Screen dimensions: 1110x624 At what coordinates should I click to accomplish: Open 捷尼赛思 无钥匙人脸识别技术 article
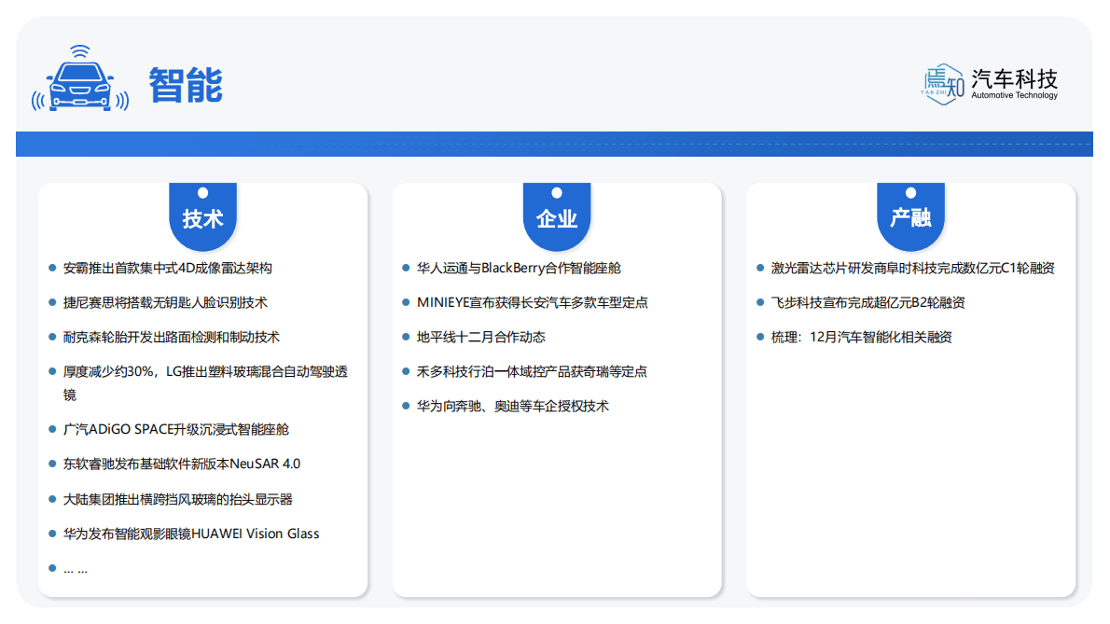coord(165,303)
